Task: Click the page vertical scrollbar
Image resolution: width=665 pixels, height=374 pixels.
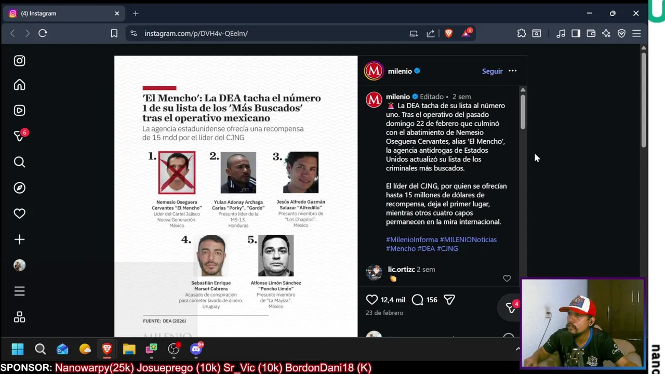Action: coord(644,100)
